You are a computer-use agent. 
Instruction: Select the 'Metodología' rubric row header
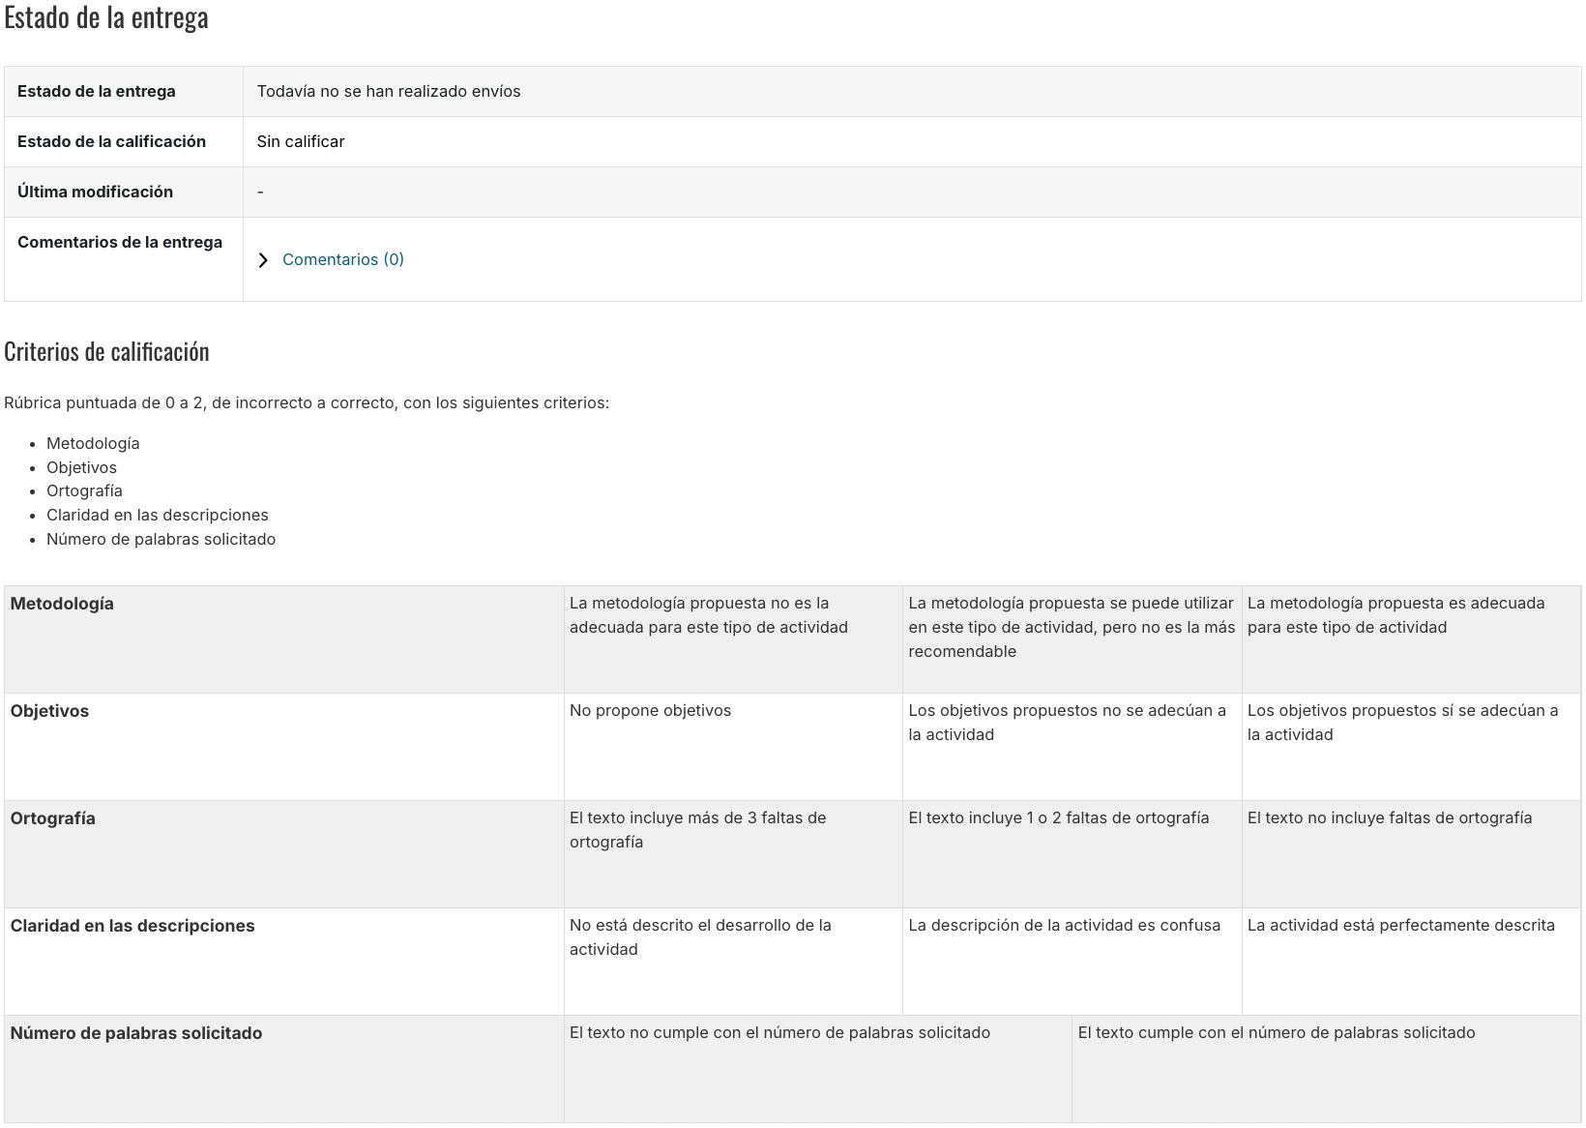[x=62, y=604]
